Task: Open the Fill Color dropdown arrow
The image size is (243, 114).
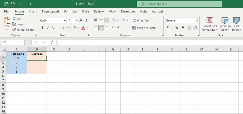Action: 78,28
